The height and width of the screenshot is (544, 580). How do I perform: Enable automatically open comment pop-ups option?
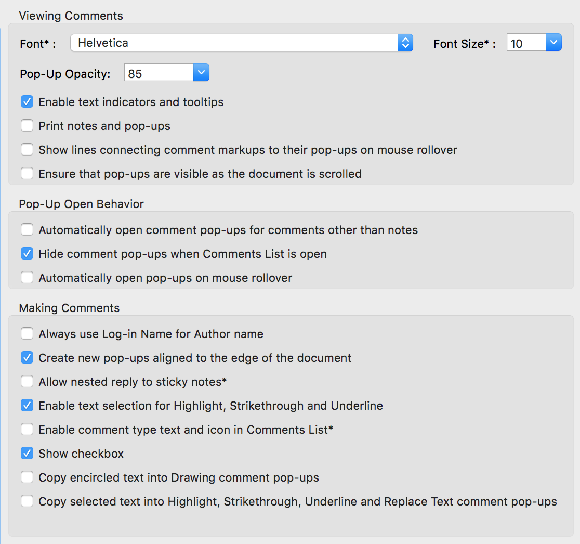point(27,229)
